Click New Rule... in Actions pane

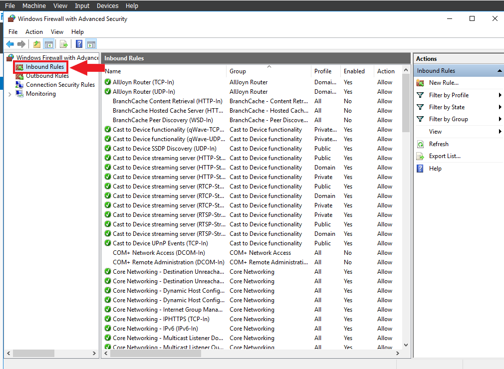(x=443, y=83)
